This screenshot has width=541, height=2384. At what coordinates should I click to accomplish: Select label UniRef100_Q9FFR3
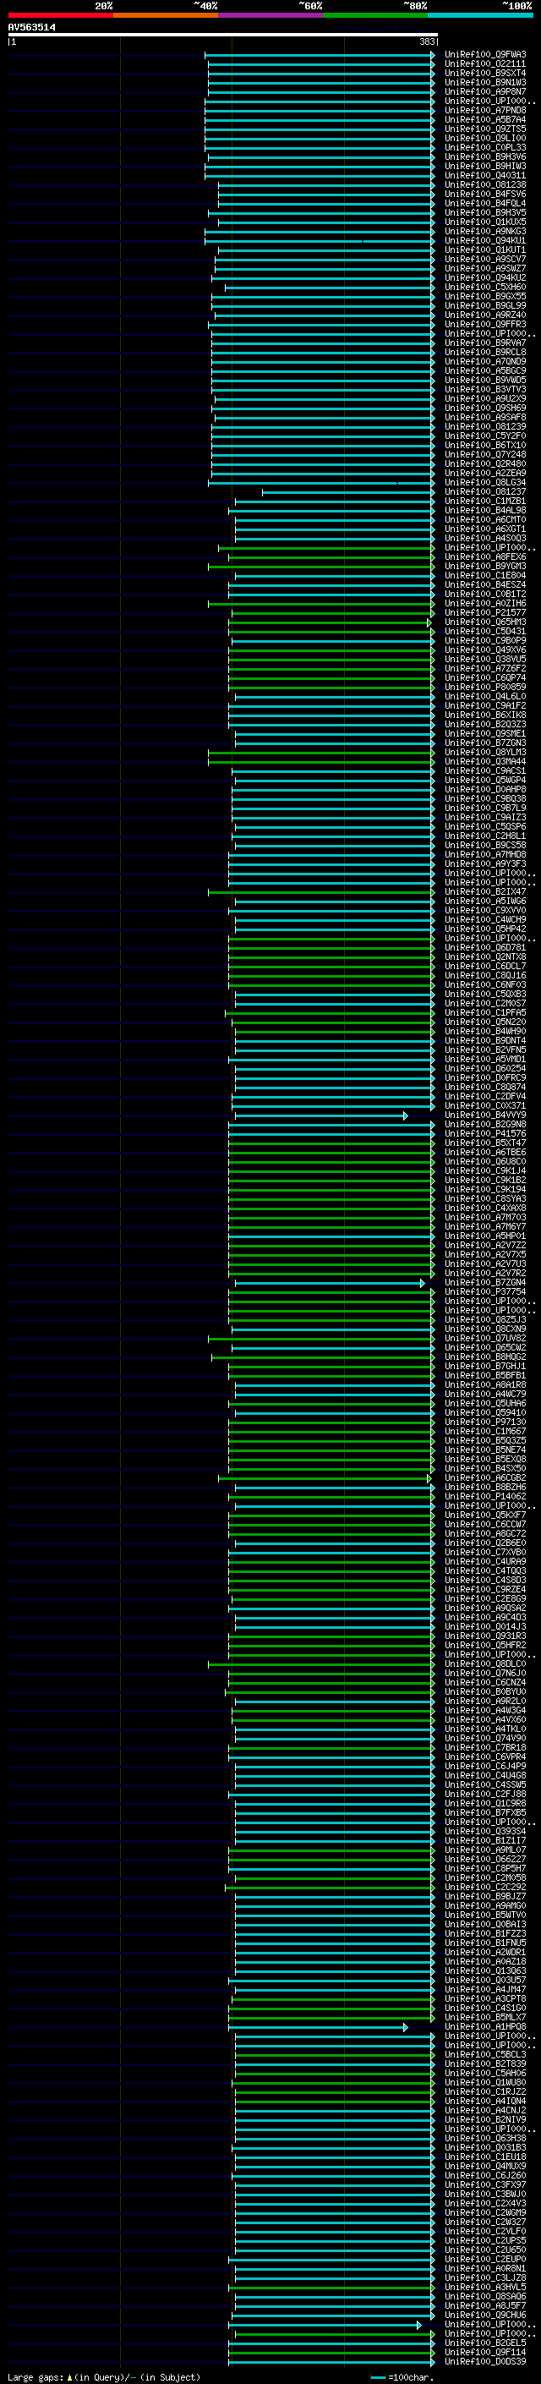click(485, 324)
